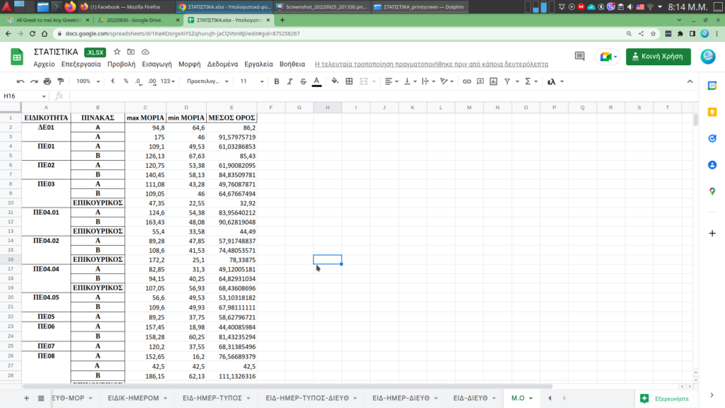Decrease decimal places

pos(139,81)
